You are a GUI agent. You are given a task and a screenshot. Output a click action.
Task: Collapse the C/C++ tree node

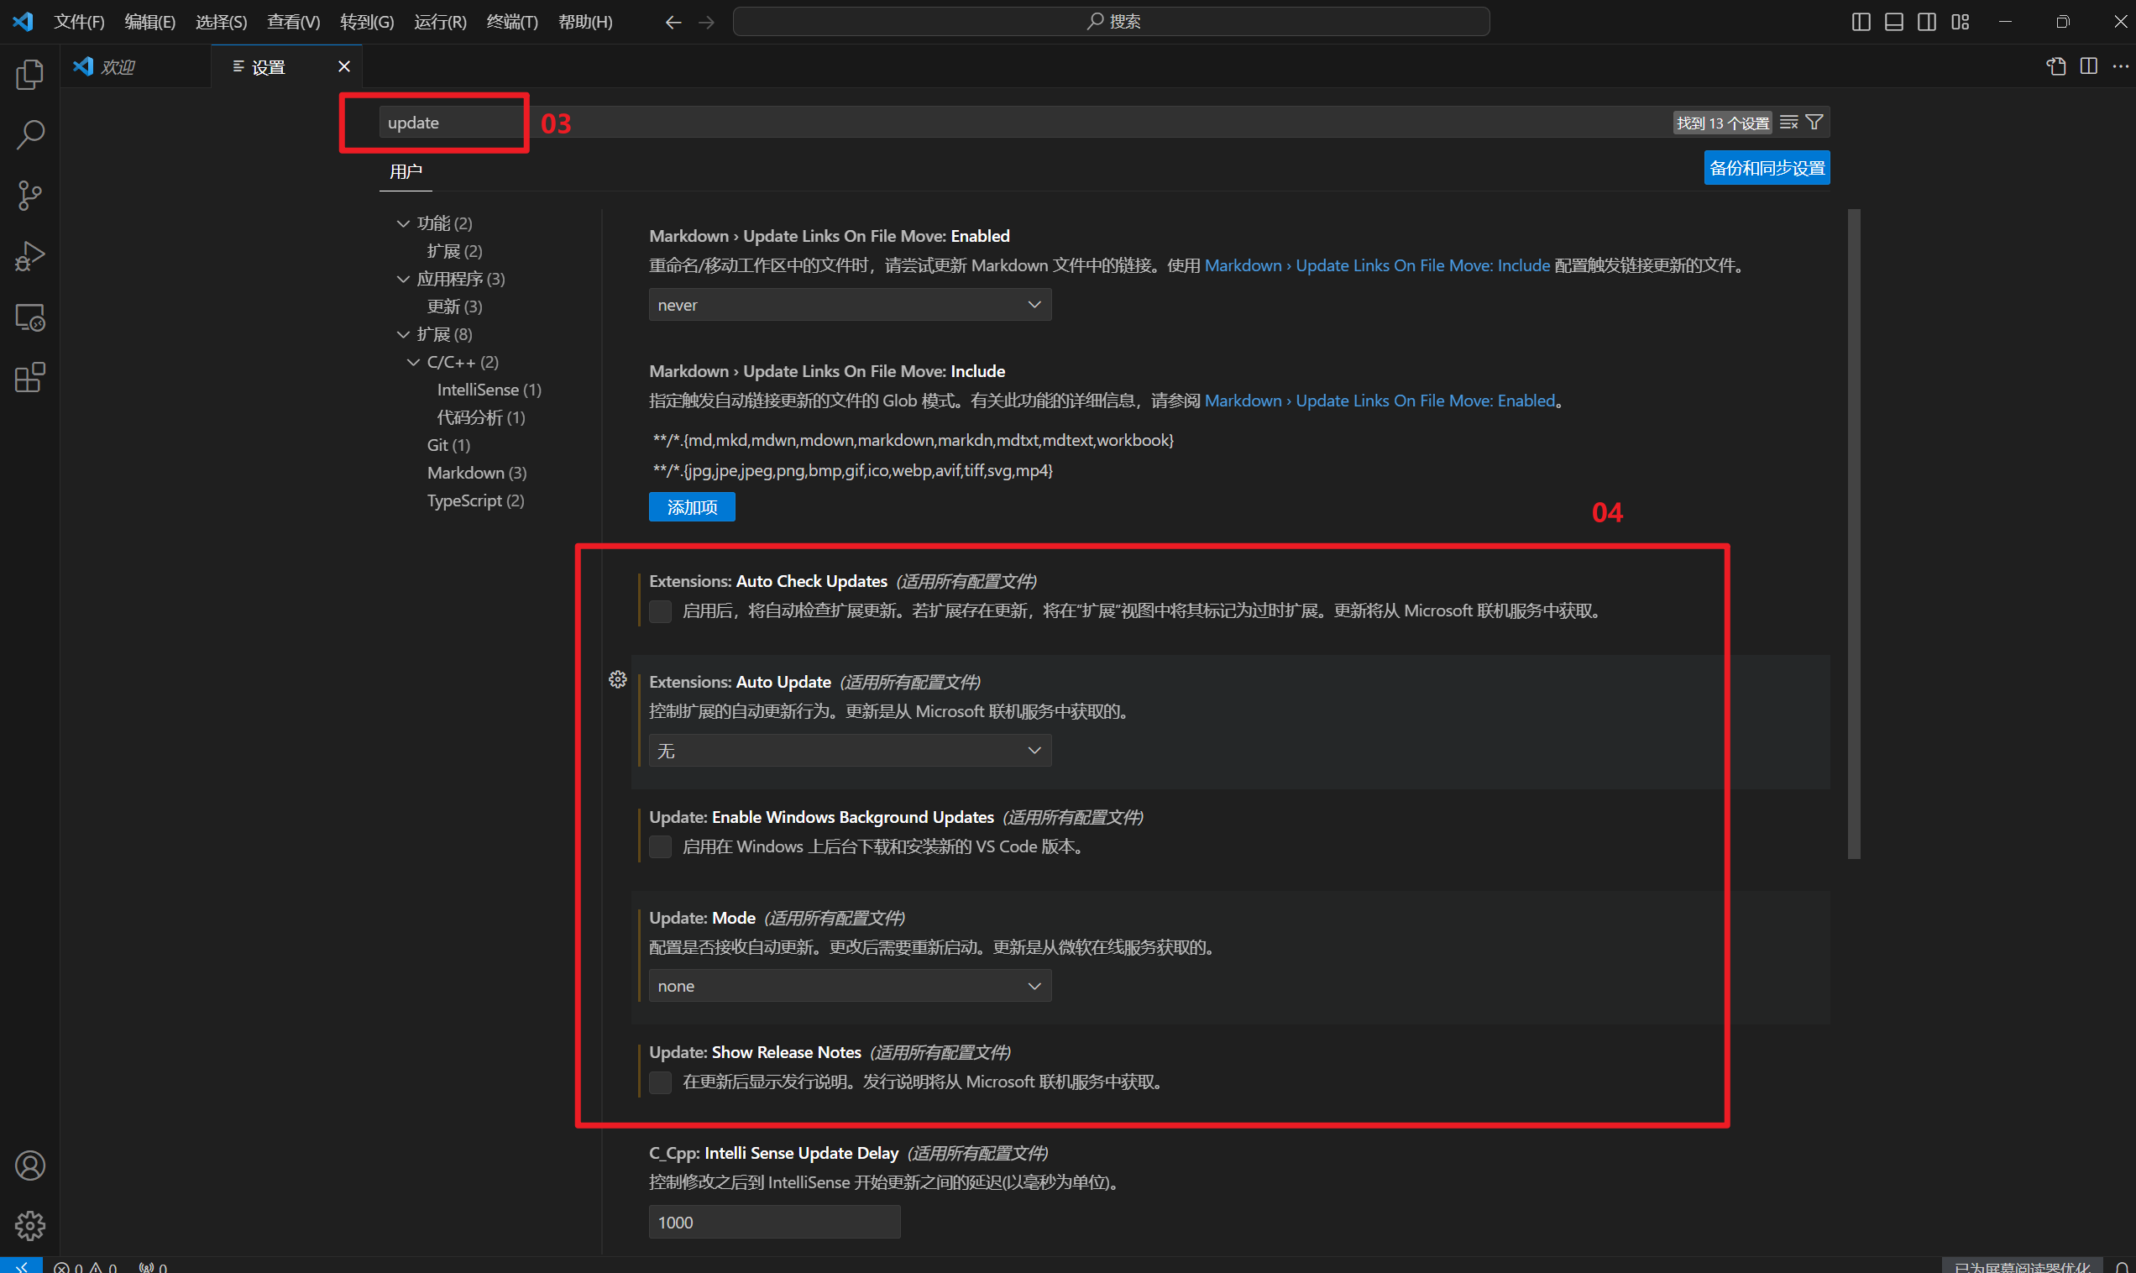point(413,362)
